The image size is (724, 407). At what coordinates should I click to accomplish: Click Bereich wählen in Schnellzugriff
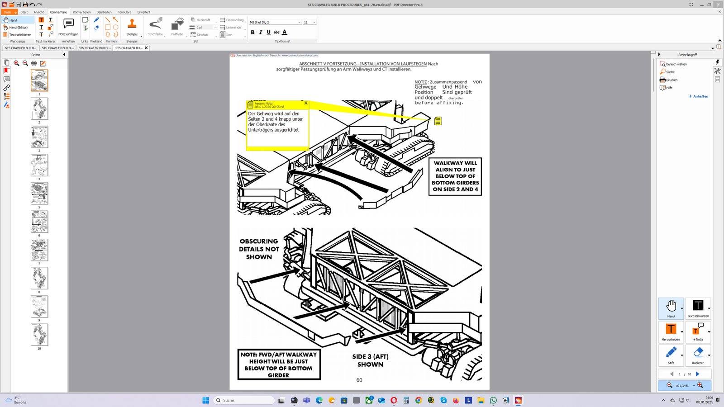pyautogui.click(x=673, y=64)
